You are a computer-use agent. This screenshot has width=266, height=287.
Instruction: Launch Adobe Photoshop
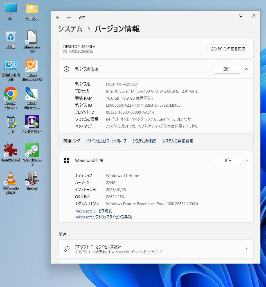click(31, 93)
